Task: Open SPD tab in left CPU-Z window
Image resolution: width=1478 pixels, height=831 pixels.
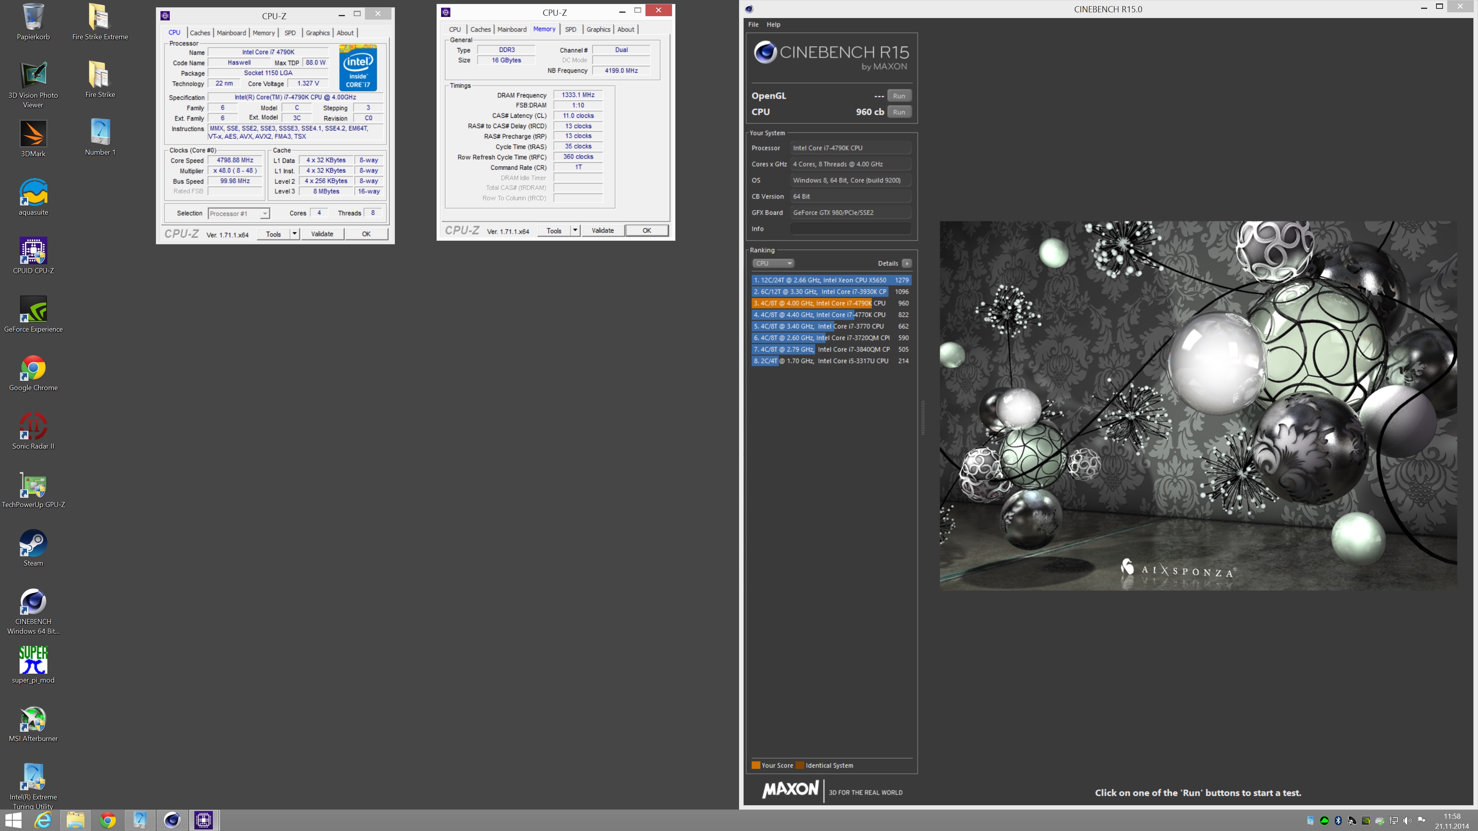Action: (x=290, y=33)
